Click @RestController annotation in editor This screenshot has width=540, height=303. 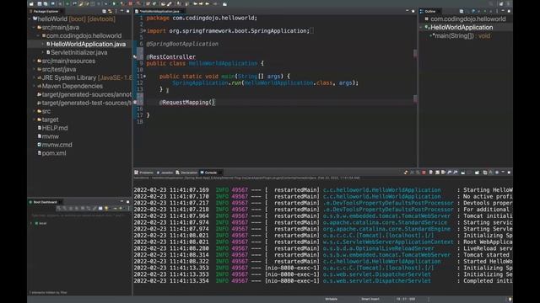tap(170, 56)
